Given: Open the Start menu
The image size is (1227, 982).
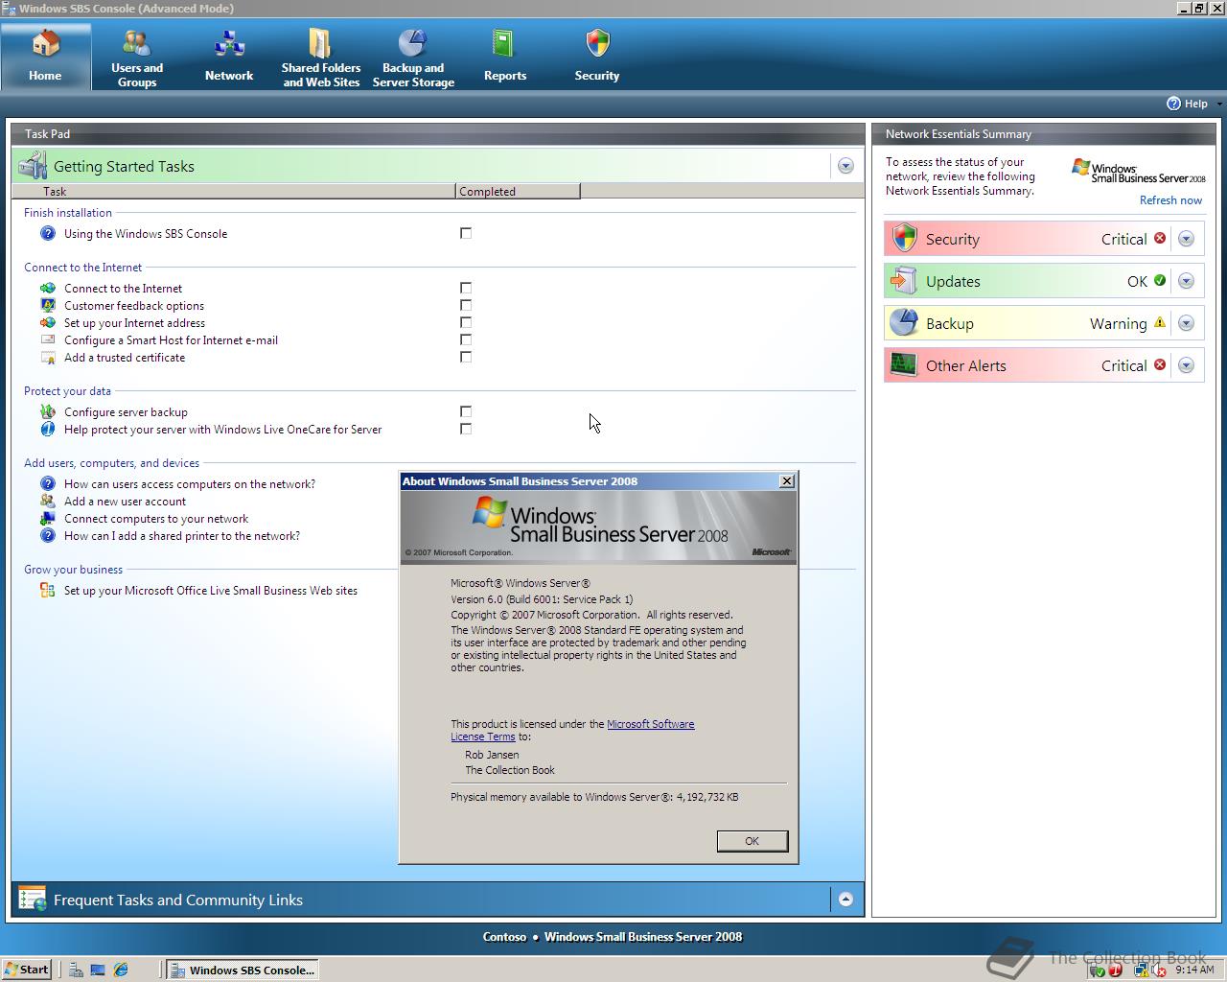Looking at the screenshot, I should point(27,970).
